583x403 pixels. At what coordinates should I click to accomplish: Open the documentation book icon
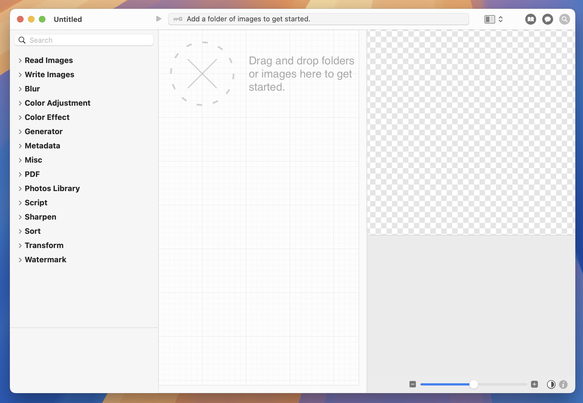tap(531, 19)
